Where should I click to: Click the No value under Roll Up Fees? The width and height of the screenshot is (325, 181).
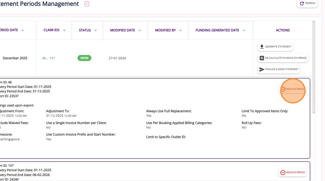click(x=244, y=128)
